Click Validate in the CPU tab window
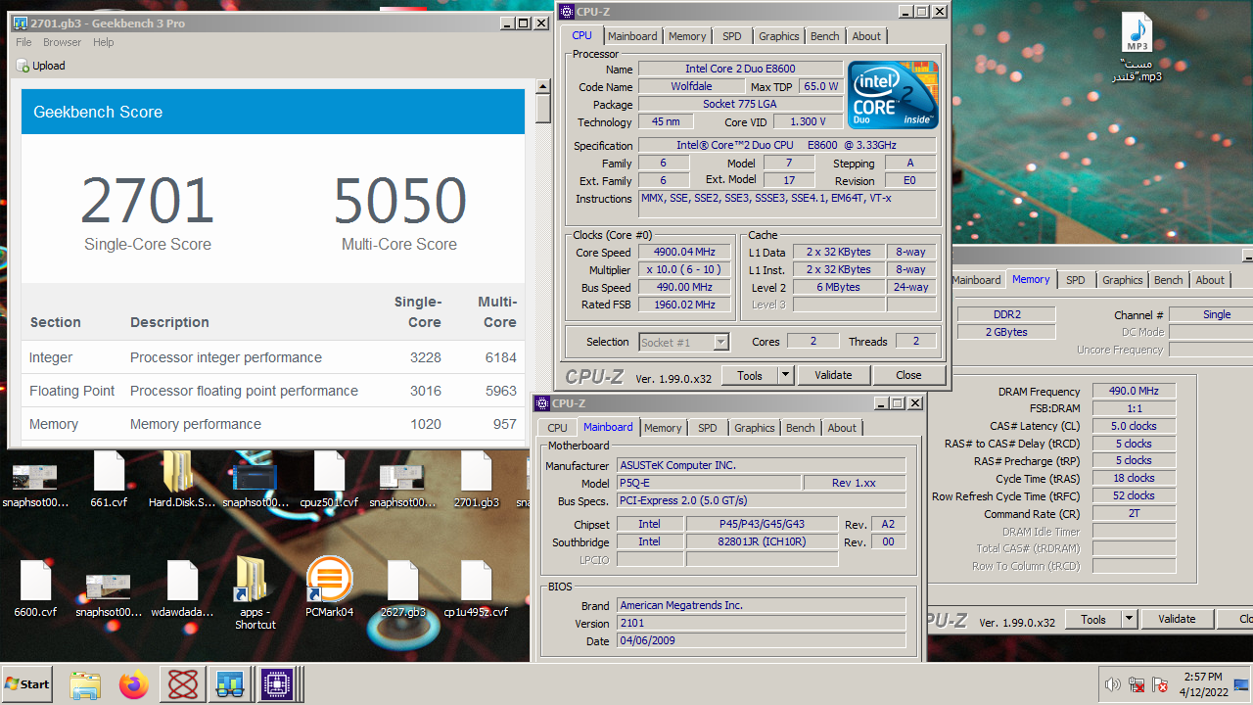The height and width of the screenshot is (705, 1253). click(x=833, y=375)
